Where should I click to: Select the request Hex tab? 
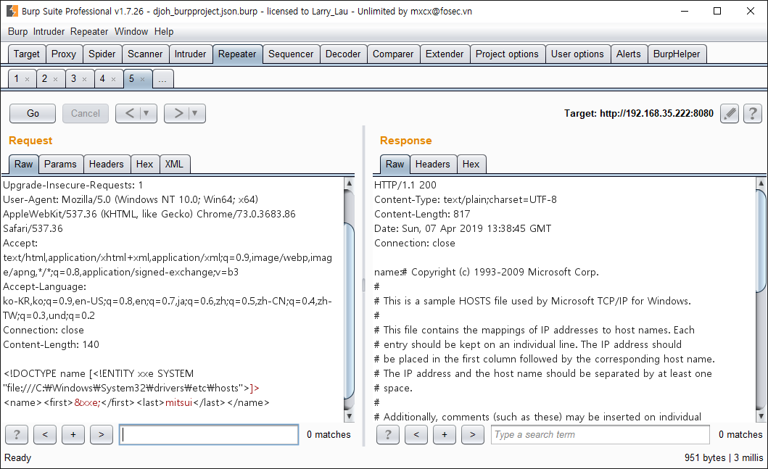pyautogui.click(x=144, y=164)
